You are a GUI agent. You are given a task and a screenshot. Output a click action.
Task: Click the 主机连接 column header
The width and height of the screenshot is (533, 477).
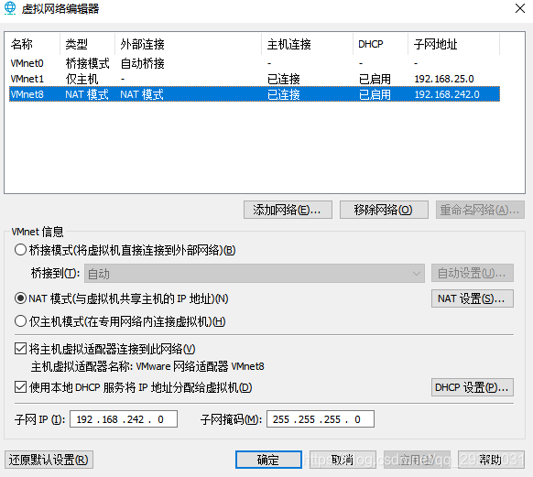(308, 44)
